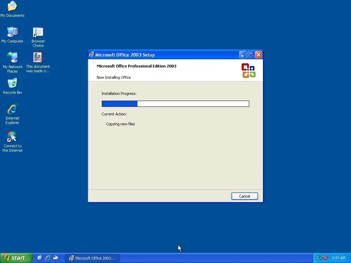
Task: Click the setup icon in the dialog title bar
Action: click(91, 54)
